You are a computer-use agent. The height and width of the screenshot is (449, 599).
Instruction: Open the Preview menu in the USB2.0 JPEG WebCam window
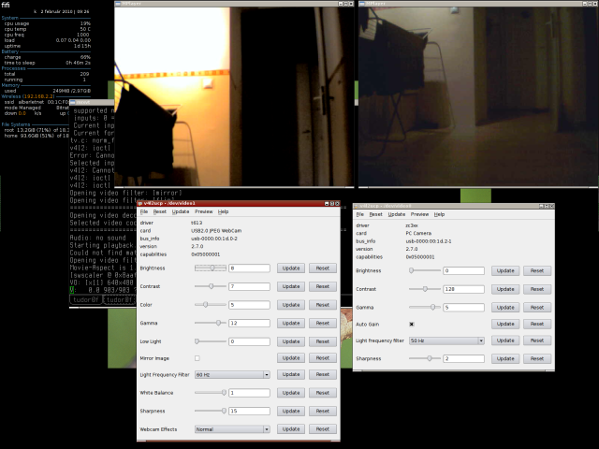[204, 212]
